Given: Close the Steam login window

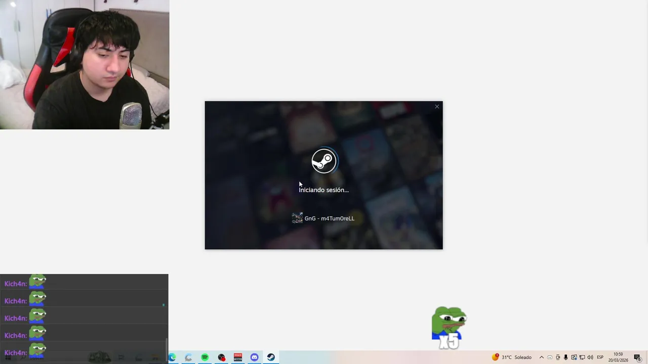Looking at the screenshot, I should click(437, 107).
